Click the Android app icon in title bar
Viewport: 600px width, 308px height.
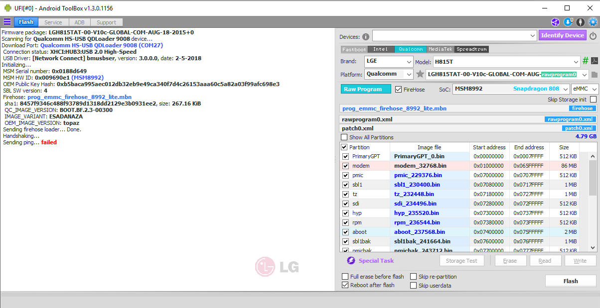pyautogui.click(x=7, y=7)
